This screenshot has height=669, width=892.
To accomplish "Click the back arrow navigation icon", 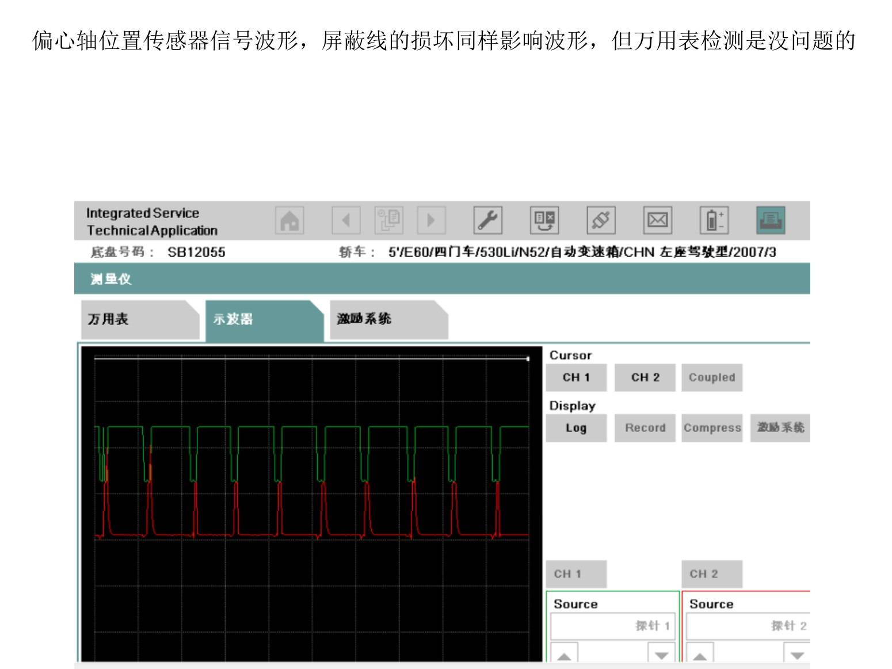I will pos(346,220).
